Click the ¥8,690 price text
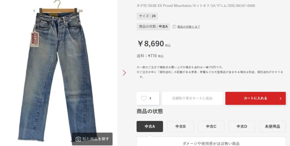290x146 pixels. pyautogui.click(x=151, y=44)
